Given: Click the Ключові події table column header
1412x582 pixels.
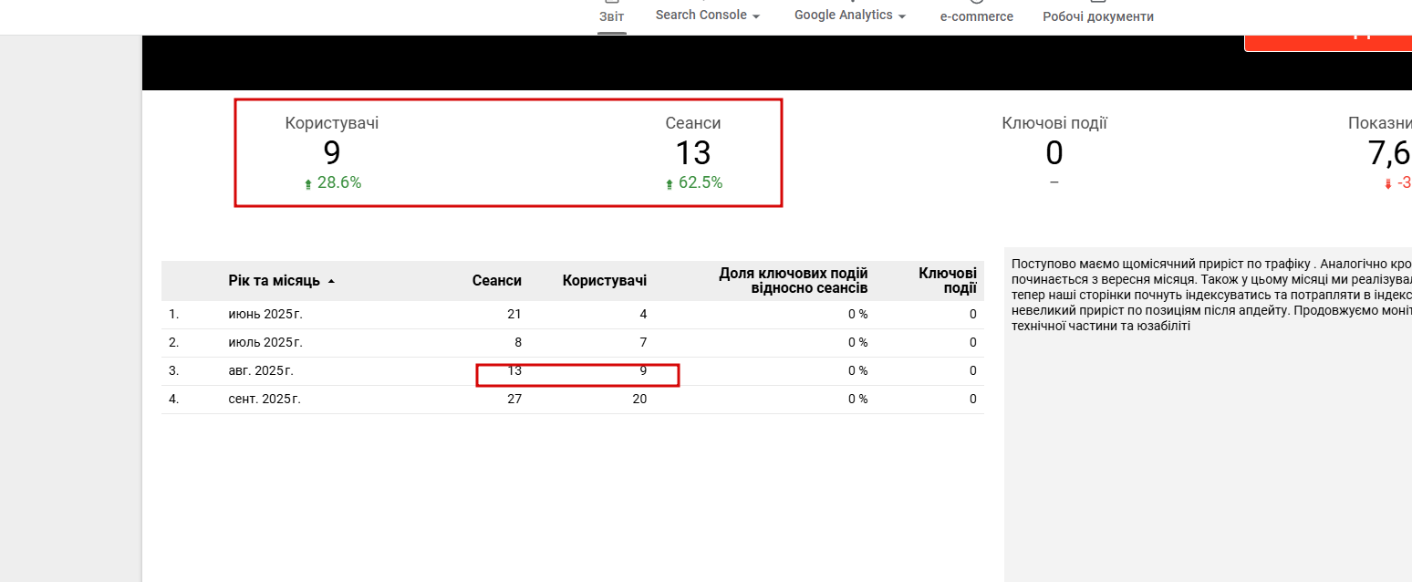Looking at the screenshot, I should tap(948, 281).
